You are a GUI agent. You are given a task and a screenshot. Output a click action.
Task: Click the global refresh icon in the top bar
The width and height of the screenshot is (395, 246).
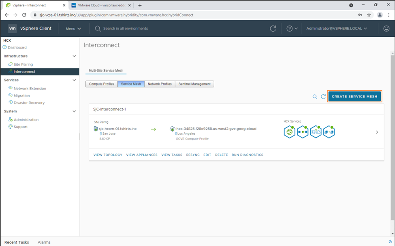click(x=273, y=29)
